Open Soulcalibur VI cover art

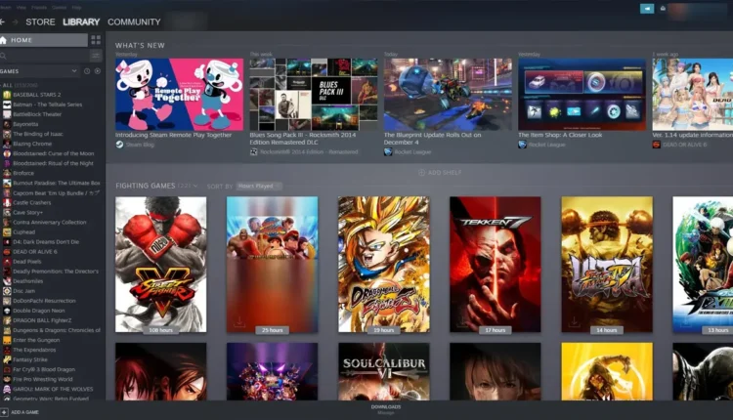[x=384, y=371]
